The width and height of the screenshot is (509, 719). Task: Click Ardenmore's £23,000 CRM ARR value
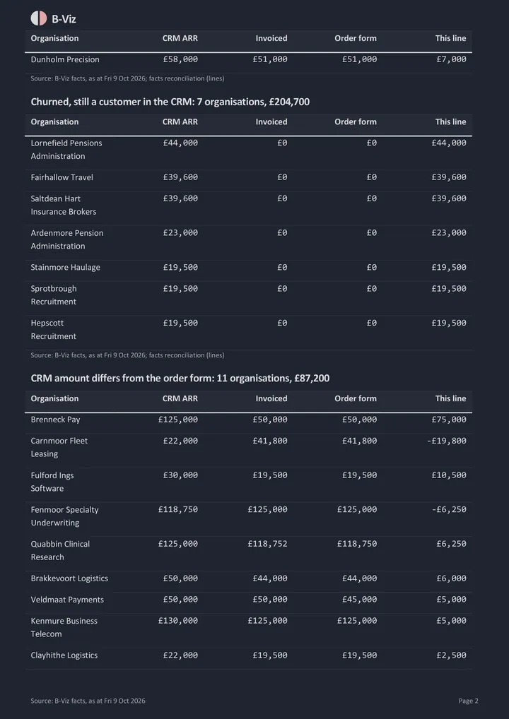[180, 233]
